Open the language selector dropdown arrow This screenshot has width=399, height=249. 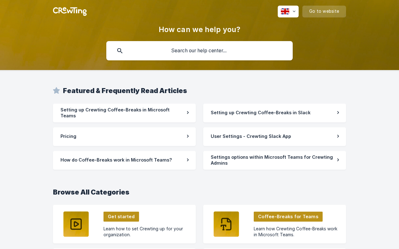pyautogui.click(x=294, y=12)
